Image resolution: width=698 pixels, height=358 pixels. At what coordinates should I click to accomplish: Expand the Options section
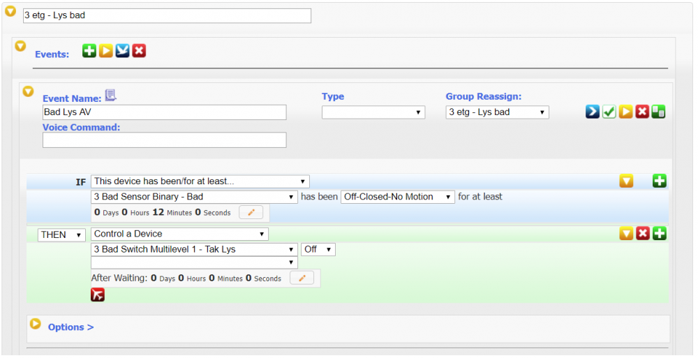click(x=36, y=324)
